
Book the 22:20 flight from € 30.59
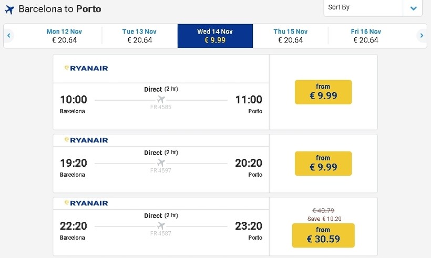click(x=323, y=235)
